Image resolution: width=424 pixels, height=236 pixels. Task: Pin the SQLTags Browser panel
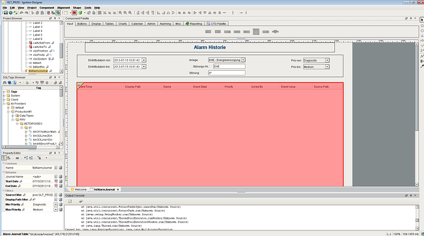click(x=55, y=77)
